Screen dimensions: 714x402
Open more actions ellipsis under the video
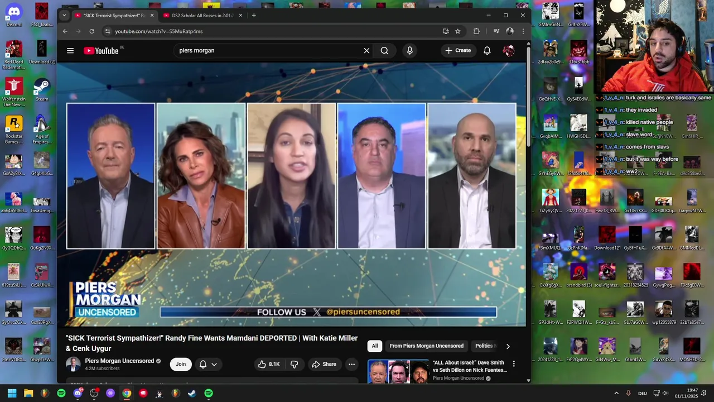[351, 364]
